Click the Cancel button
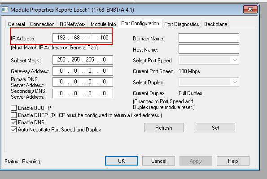The image size is (267, 179). pos(158,161)
